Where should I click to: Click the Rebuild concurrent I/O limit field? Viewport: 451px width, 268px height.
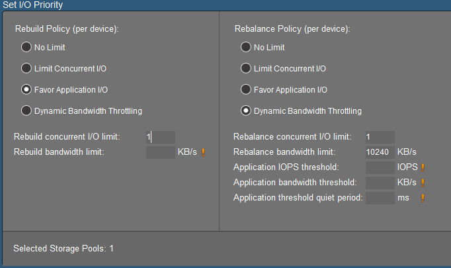(161, 137)
